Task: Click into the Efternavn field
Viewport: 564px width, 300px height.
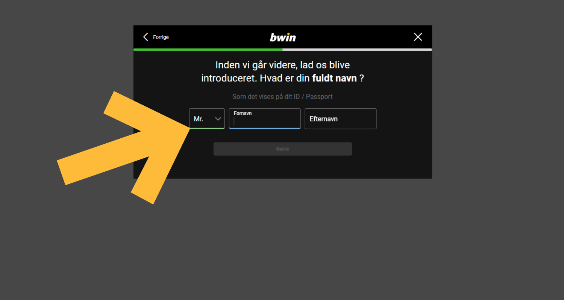Action: (x=341, y=119)
